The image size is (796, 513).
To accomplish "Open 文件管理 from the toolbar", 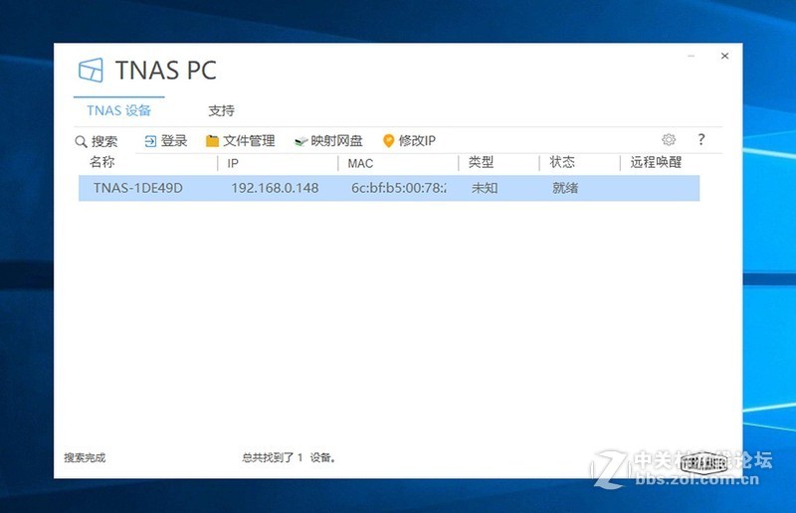I will [249, 141].
